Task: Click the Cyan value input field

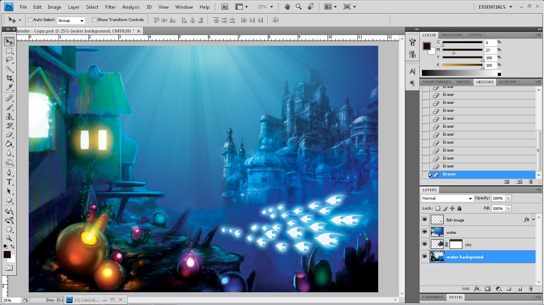Action: click(490, 43)
